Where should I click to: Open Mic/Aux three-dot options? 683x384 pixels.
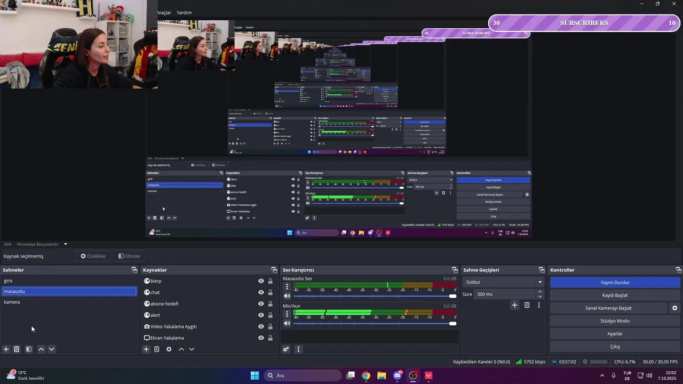coord(287,314)
